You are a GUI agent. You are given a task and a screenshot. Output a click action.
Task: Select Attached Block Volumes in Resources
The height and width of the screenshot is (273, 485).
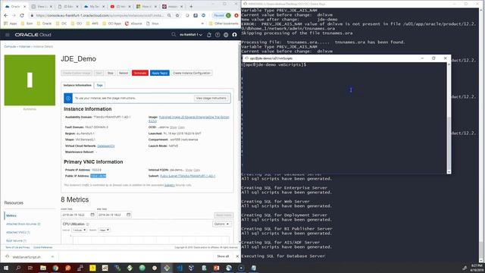pyautogui.click(x=23, y=224)
